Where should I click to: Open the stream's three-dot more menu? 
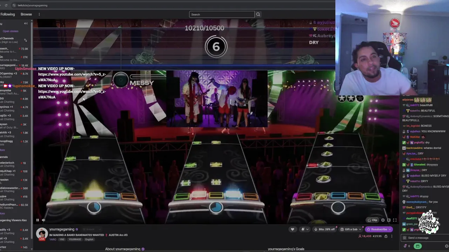click(x=392, y=236)
